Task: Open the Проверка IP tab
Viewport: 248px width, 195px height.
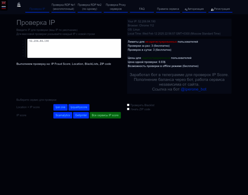Action: point(37,9)
